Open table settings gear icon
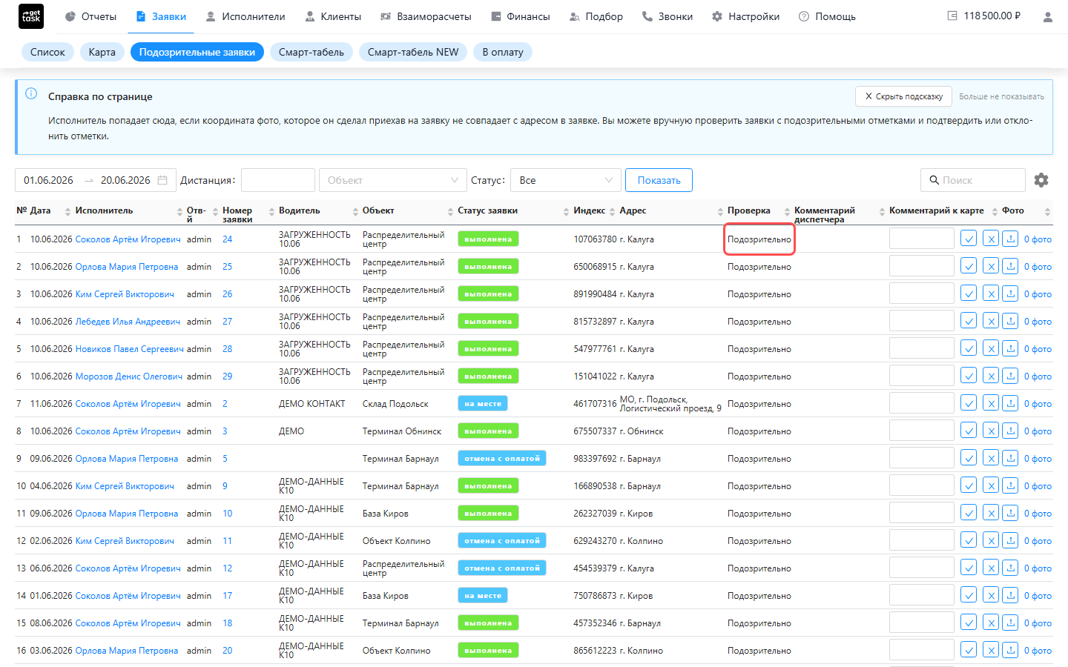The height and width of the screenshot is (667, 1068). [x=1041, y=180]
